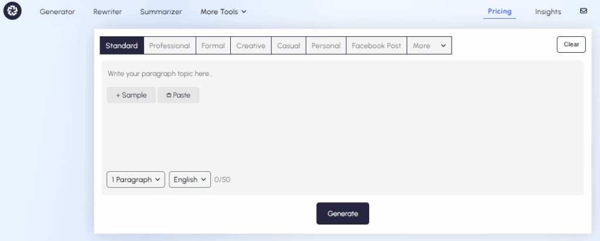Click the site logo icon
The image size is (600, 241).
point(12,11)
